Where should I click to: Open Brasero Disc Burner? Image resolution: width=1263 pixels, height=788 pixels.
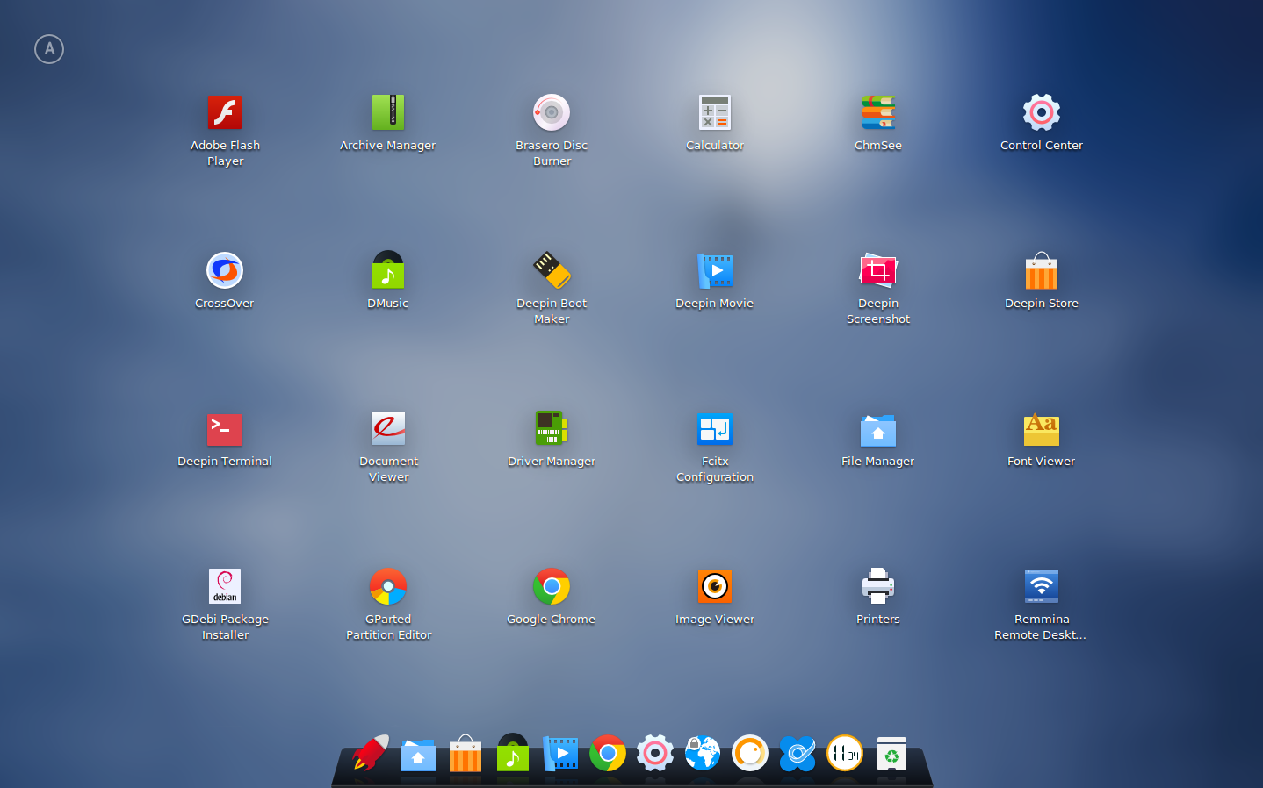(552, 113)
